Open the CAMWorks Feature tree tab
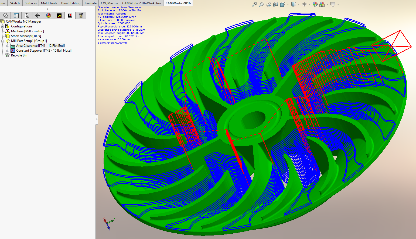Screen dimensions: 416x239 59,16
